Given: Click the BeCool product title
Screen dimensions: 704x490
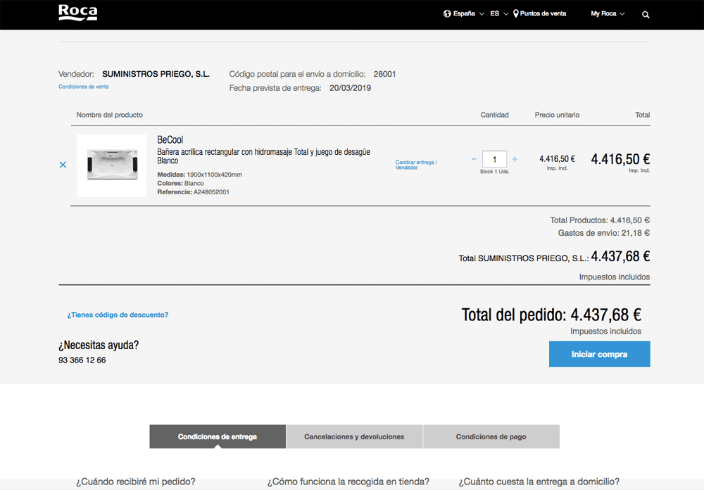Looking at the screenshot, I should 170,139.
